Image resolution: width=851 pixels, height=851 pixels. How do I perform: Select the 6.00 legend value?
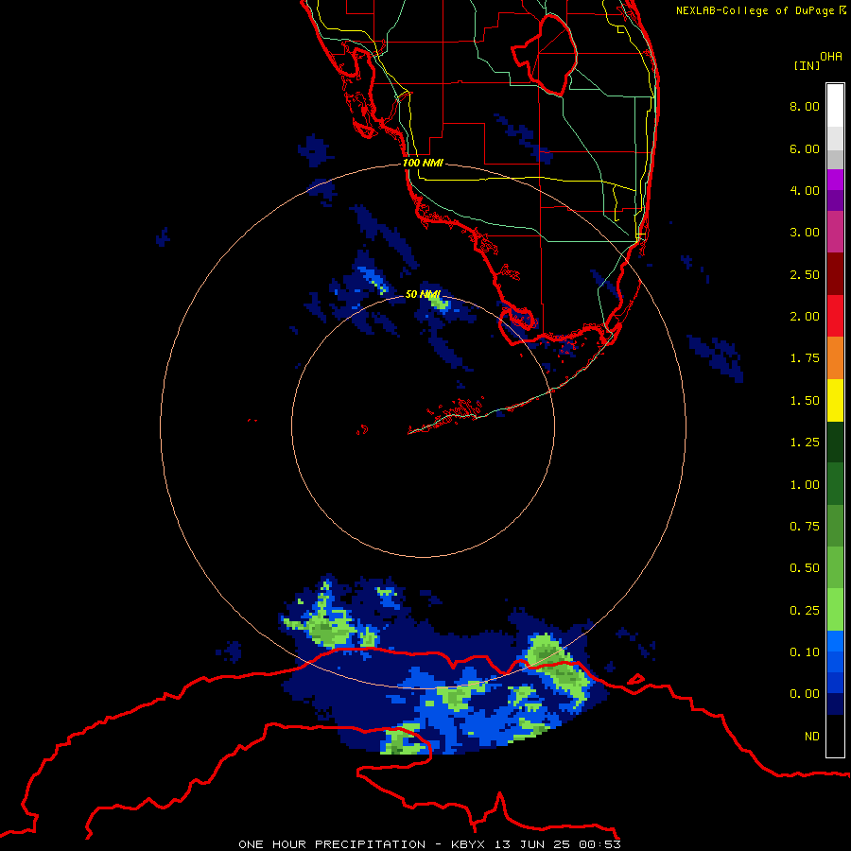805,148
